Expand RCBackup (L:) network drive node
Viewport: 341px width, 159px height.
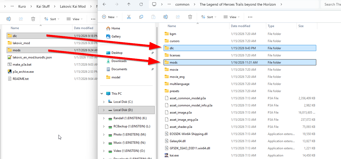[x=104, y=126]
